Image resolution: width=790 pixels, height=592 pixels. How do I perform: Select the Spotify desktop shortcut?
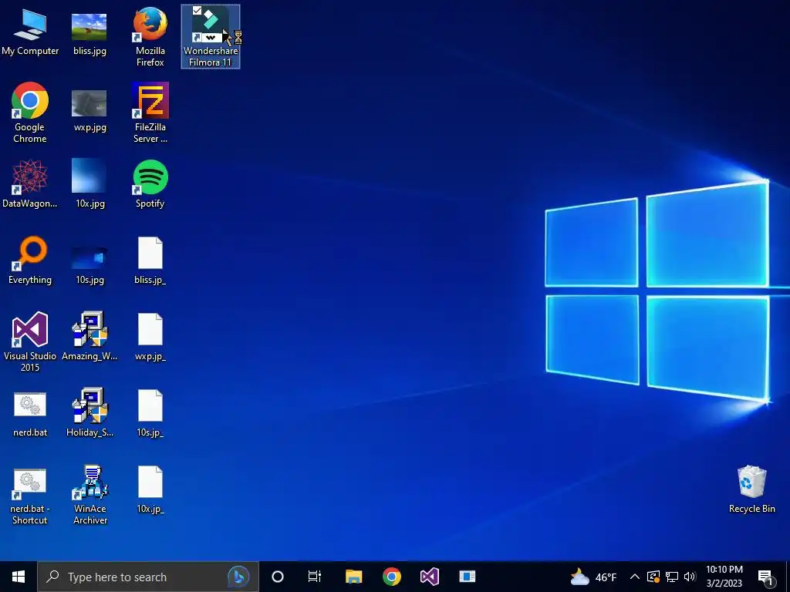[150, 183]
